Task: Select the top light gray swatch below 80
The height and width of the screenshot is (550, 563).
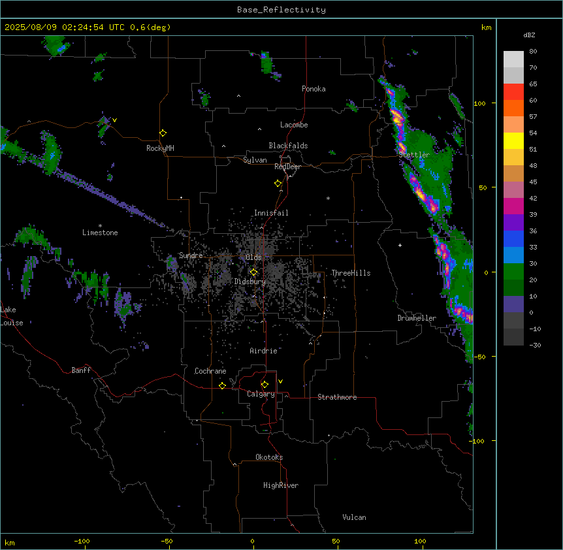Action: coord(513,59)
